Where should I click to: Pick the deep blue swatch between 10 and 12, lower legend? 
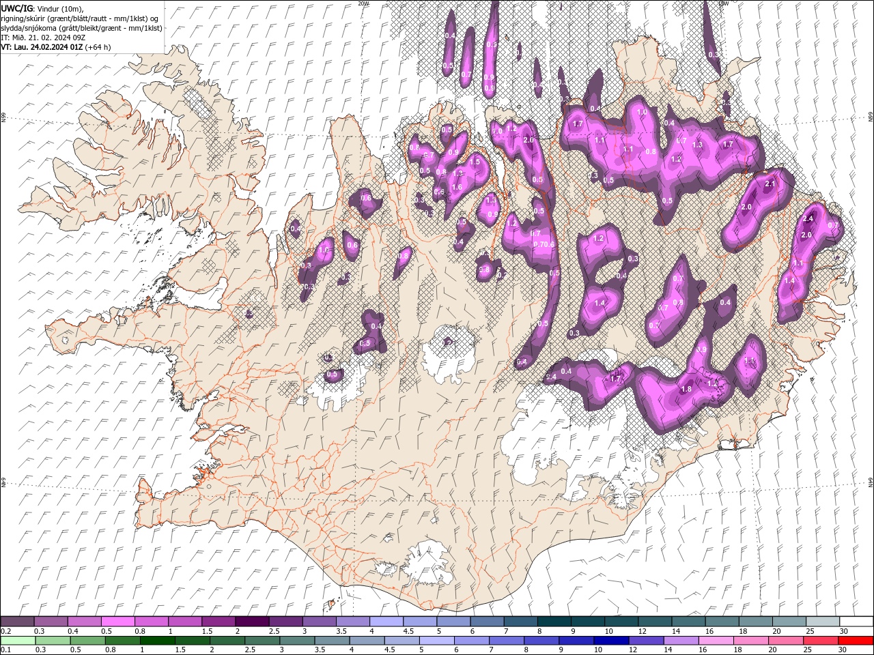point(611,641)
